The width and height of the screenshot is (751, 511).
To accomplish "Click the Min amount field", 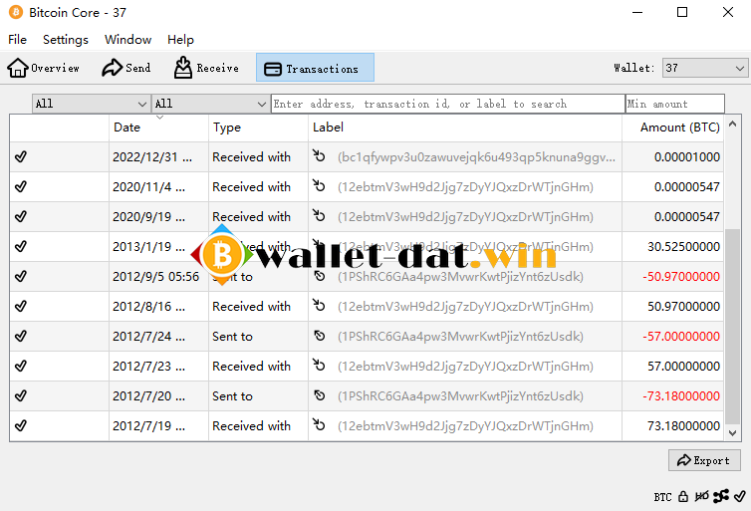I will (x=675, y=104).
